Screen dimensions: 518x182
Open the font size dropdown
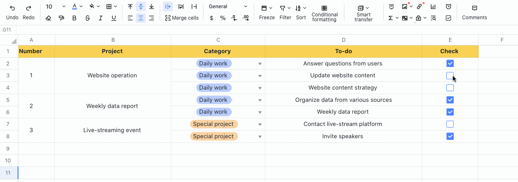pyautogui.click(x=55, y=7)
